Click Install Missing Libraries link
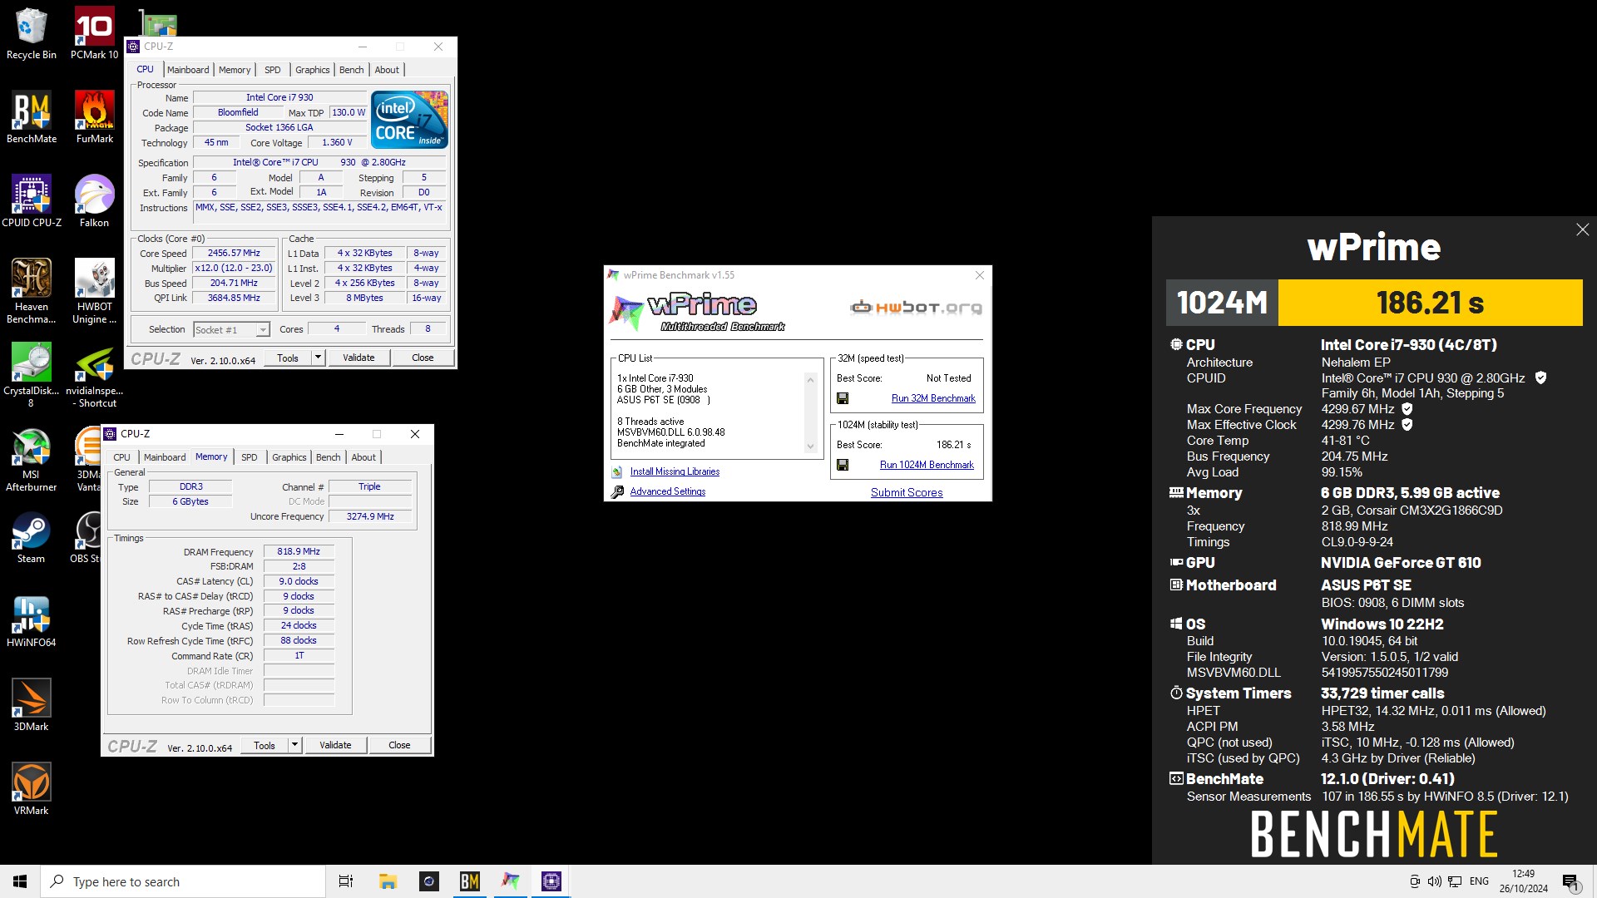The image size is (1597, 898). [675, 471]
